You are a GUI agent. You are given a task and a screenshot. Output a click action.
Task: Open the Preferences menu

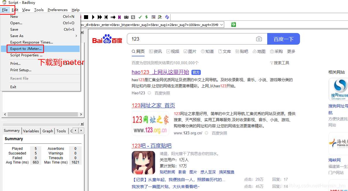(57, 10)
